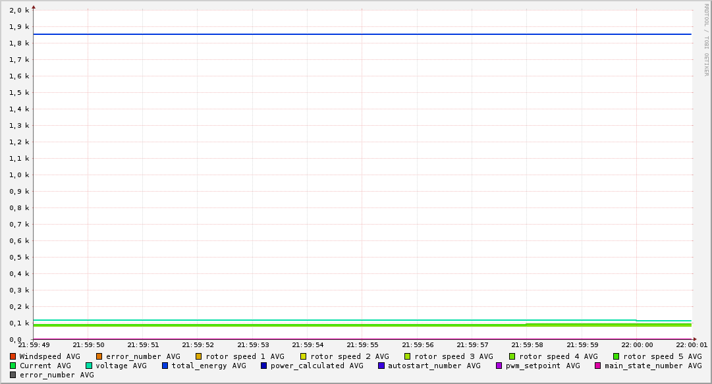Viewport: 712px width, 384px height.
Task: Click the teal voltage AVG legend swatch
Action: (89, 366)
